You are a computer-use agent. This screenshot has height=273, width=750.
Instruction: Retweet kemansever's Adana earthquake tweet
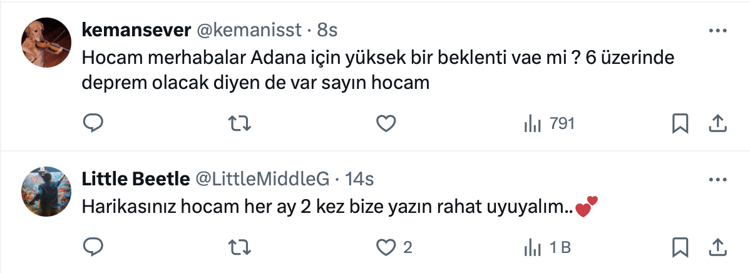240,124
